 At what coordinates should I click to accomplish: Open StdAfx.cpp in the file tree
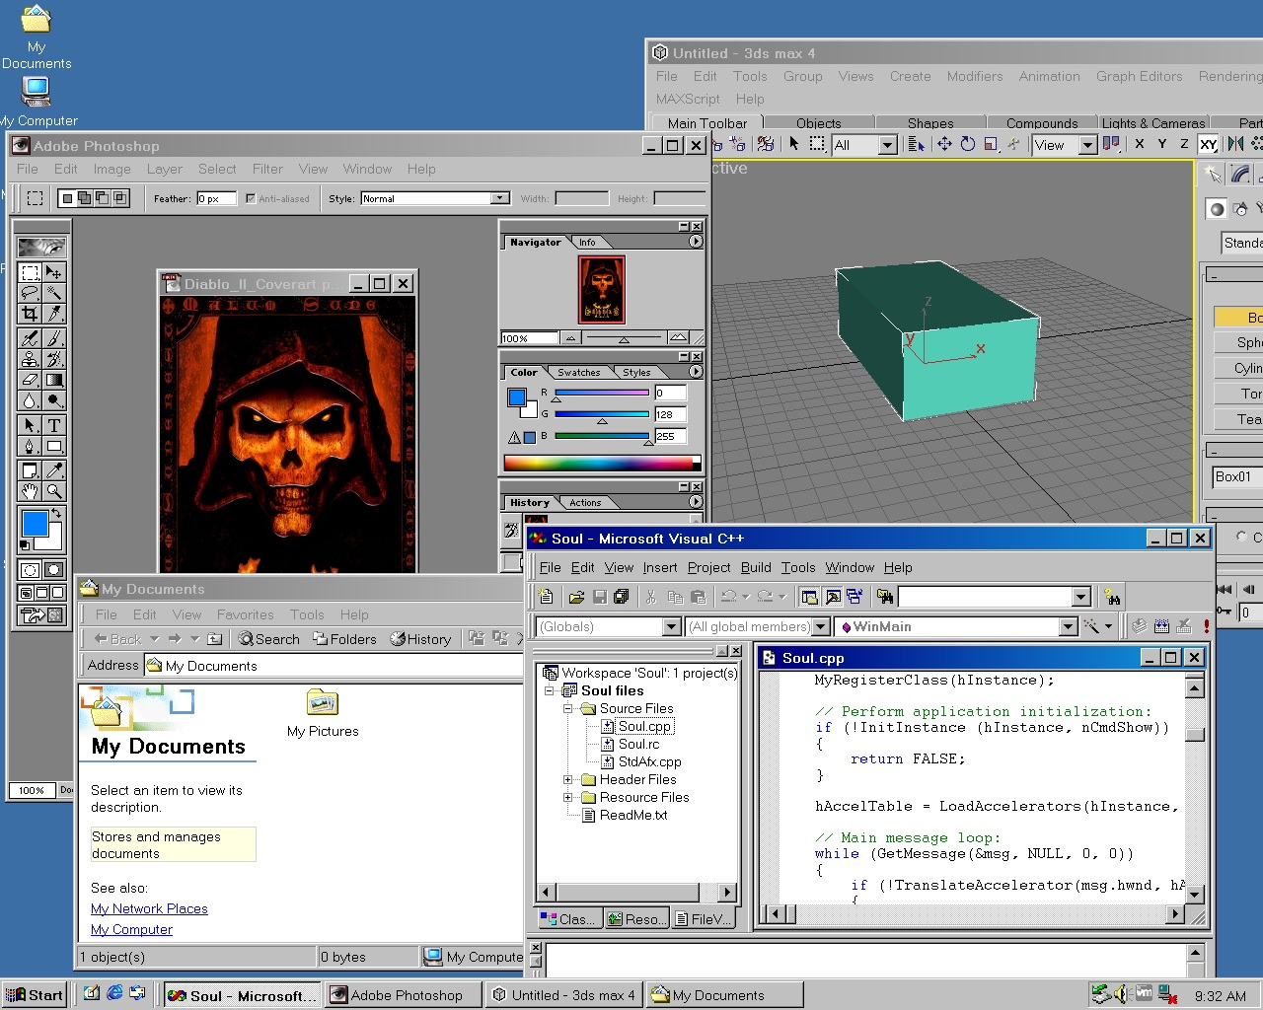coord(649,761)
